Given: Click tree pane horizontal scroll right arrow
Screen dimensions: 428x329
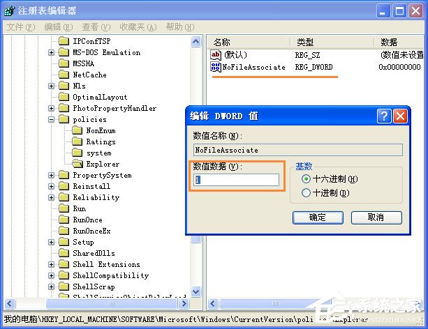Looking at the screenshot, I should click(x=184, y=304).
